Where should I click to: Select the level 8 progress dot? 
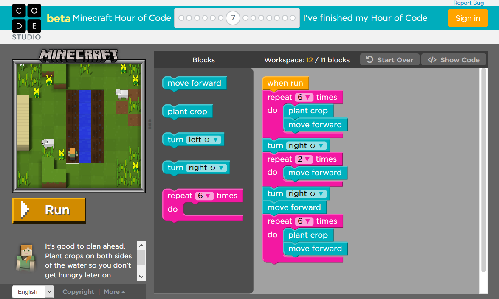245,18
